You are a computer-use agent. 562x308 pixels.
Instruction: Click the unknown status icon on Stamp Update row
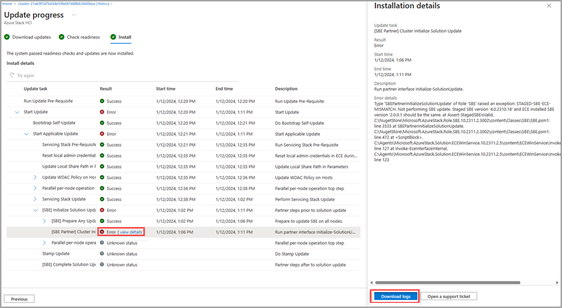pos(102,253)
